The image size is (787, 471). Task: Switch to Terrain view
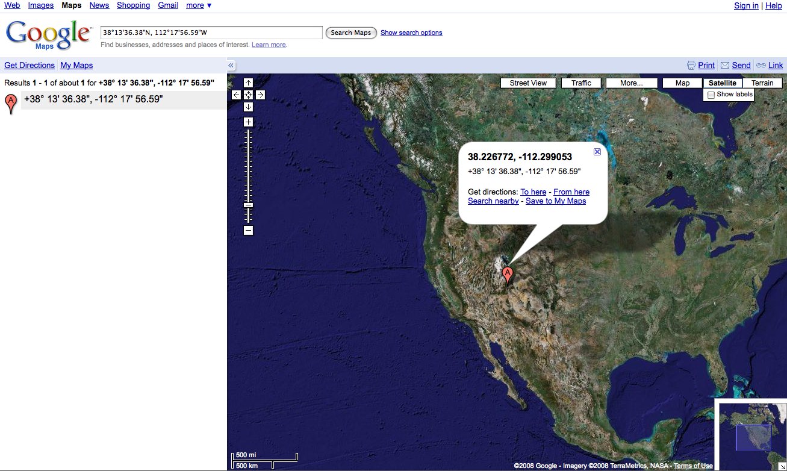(x=762, y=83)
